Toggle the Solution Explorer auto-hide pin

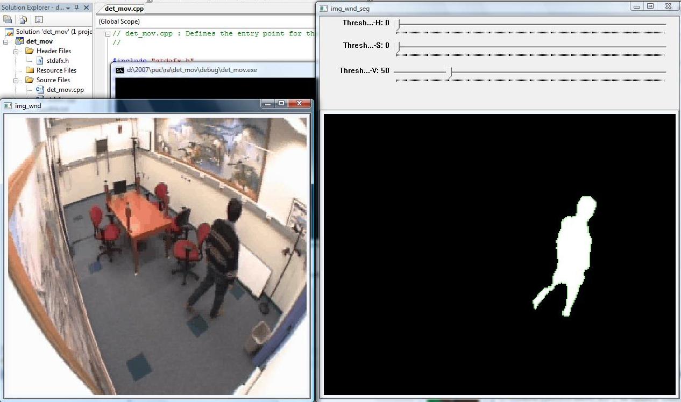(77, 8)
